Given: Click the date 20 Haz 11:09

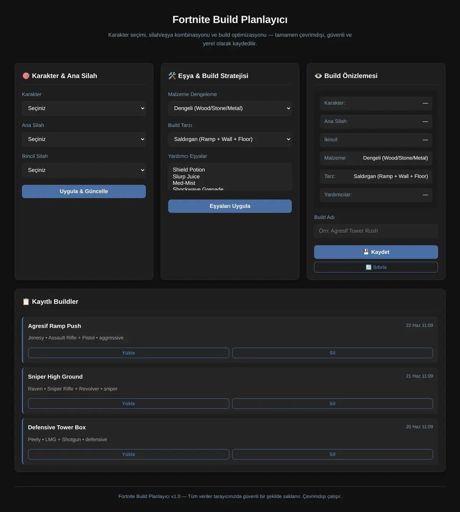Looking at the screenshot, I should tap(419, 426).
